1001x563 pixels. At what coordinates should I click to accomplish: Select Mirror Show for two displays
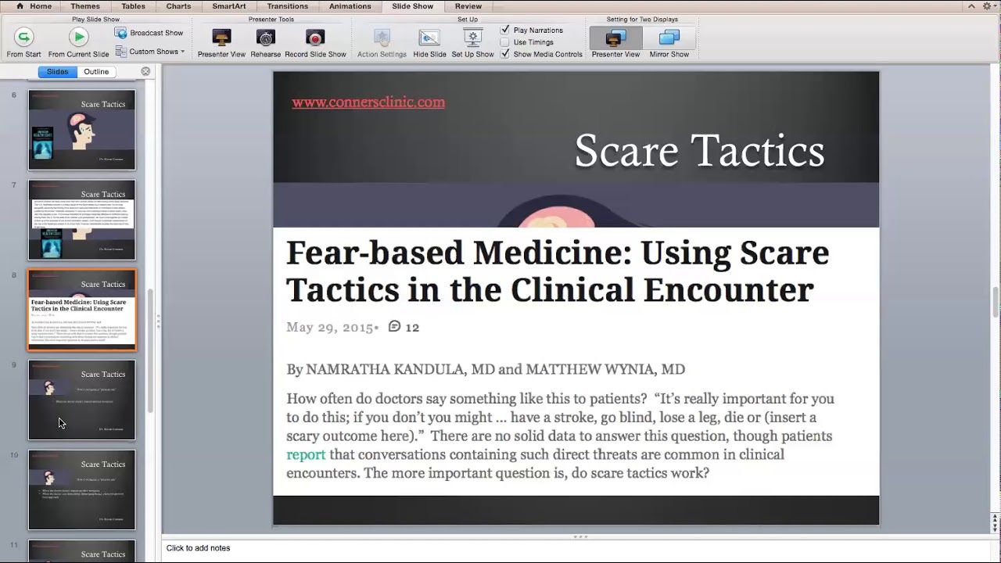pos(669,38)
